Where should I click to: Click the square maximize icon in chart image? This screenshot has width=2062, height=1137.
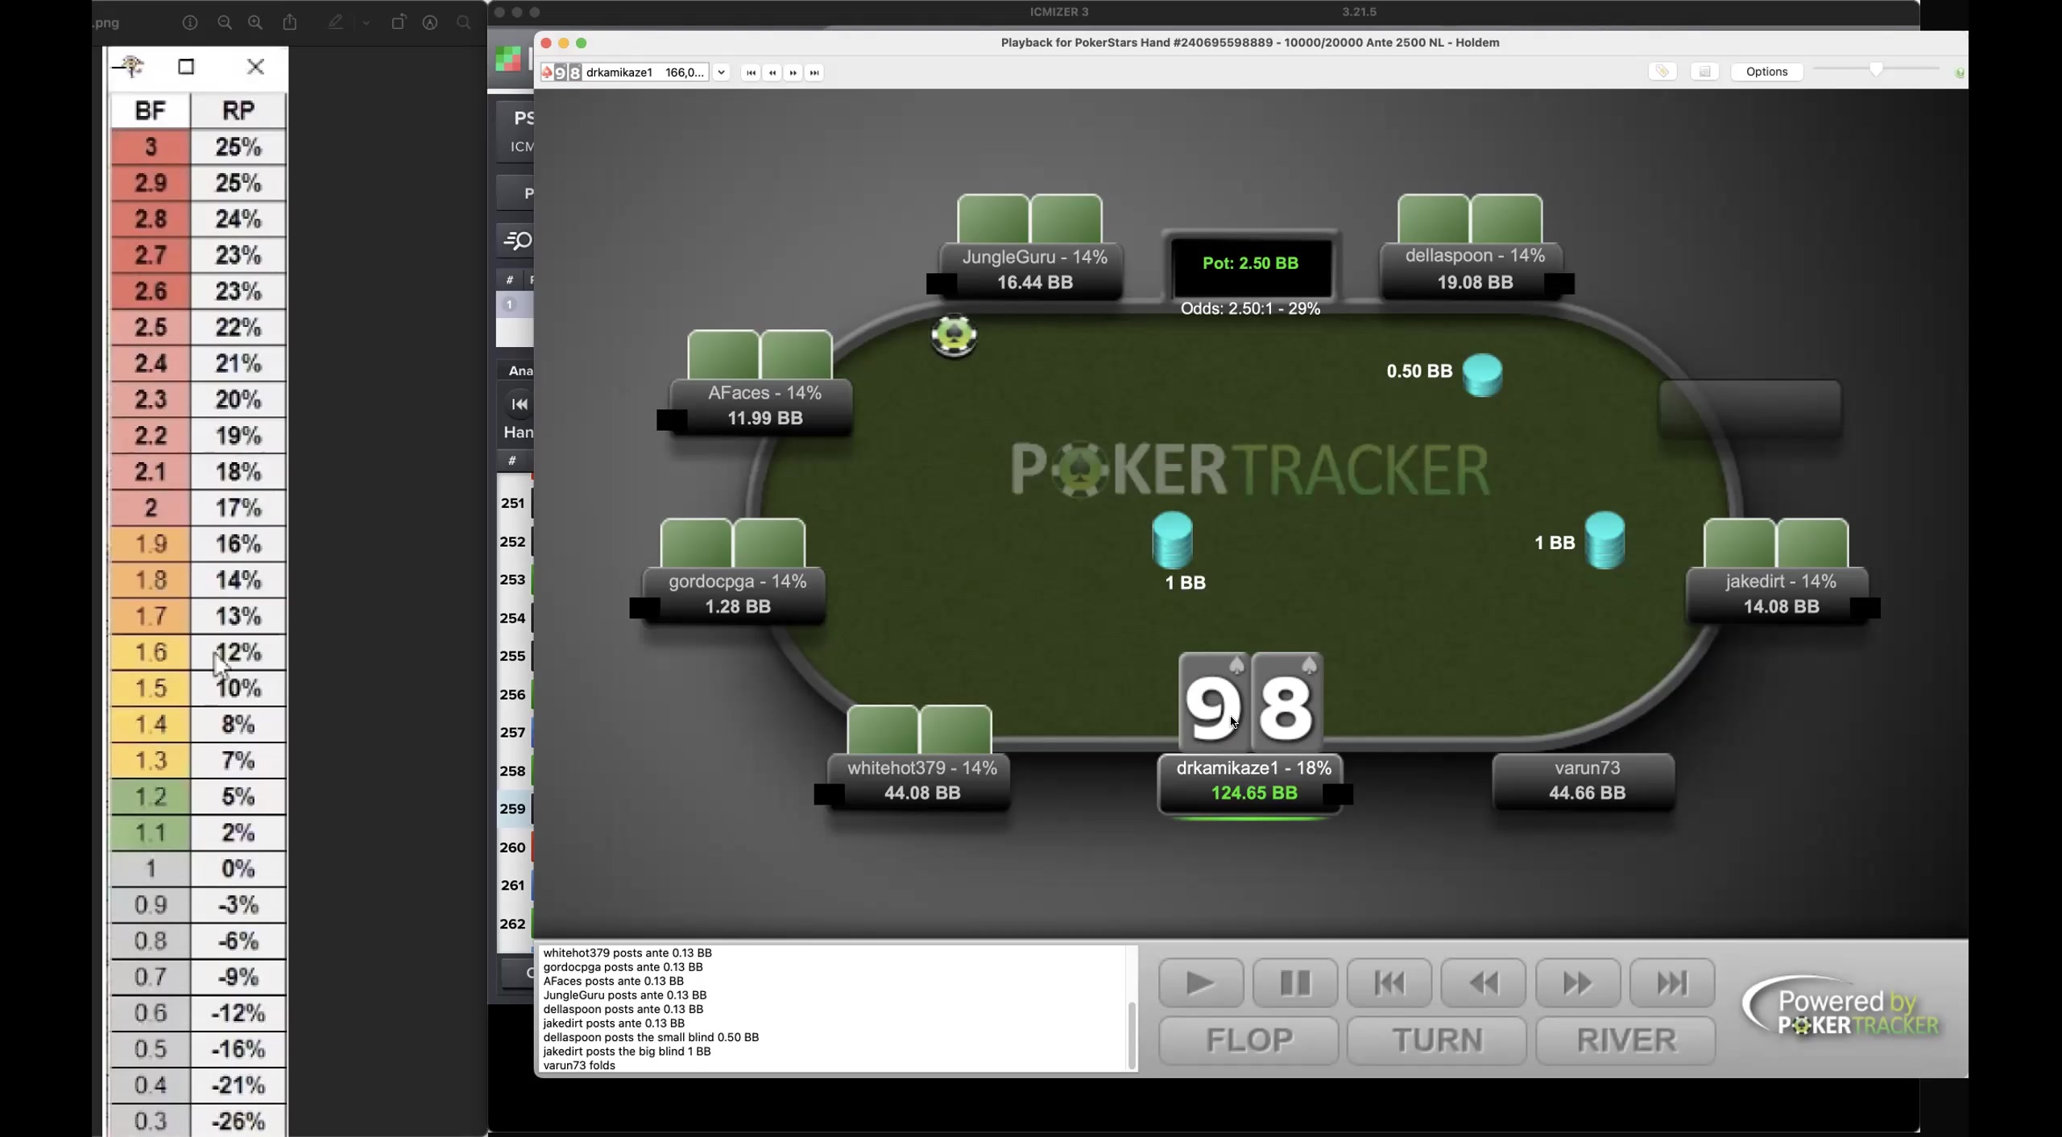point(186,67)
